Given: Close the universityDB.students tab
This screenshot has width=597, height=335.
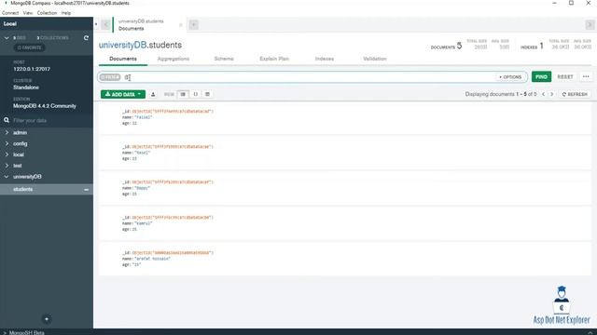Looking at the screenshot, I should pyautogui.click(x=181, y=25).
